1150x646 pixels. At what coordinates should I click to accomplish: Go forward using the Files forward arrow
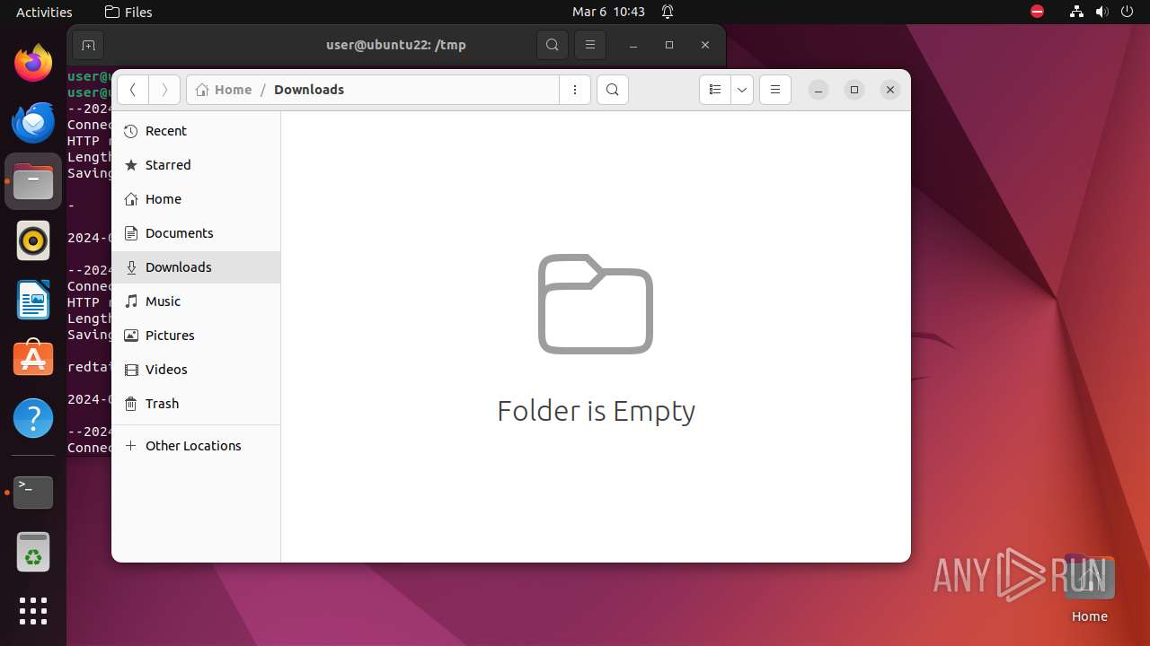[164, 90]
